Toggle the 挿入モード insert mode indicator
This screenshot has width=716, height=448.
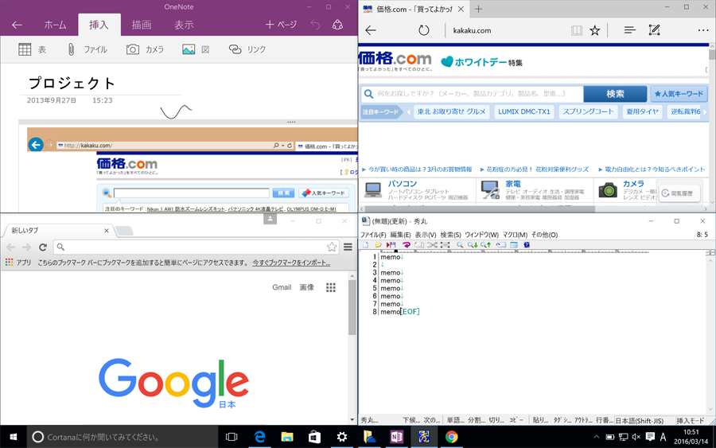point(690,420)
